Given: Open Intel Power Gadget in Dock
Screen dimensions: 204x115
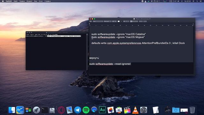Looking at the screenshot, I should click(20, 110).
